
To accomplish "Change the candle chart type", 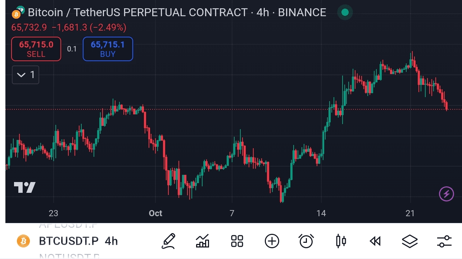I will [x=341, y=241].
